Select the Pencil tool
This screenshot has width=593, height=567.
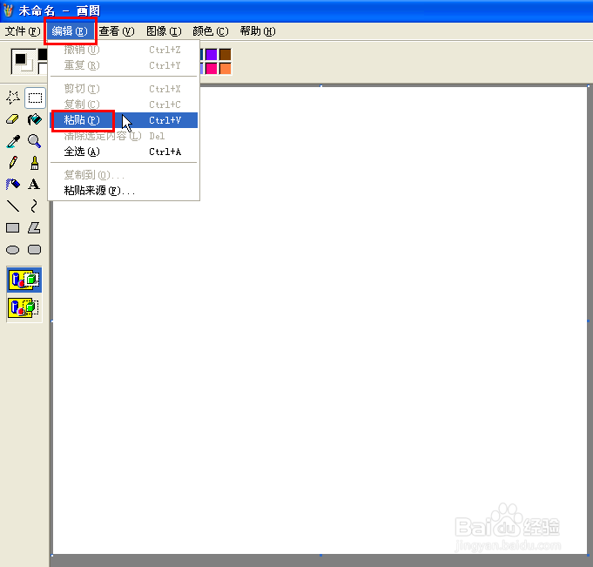[13, 163]
